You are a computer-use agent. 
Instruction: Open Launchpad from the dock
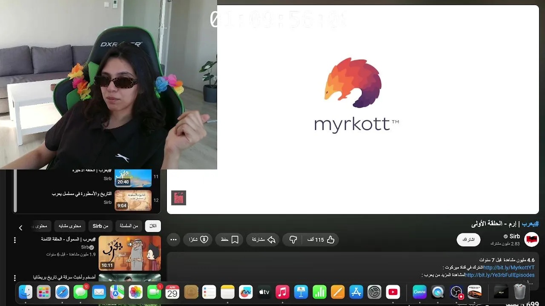click(x=44, y=292)
